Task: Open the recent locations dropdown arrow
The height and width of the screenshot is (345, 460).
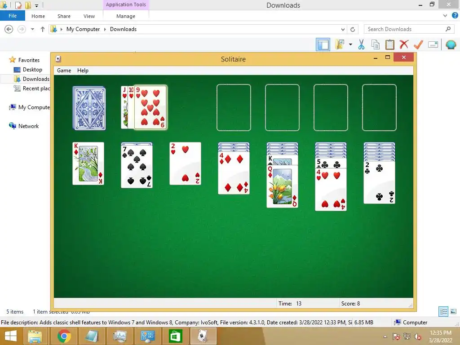Action: (32, 29)
